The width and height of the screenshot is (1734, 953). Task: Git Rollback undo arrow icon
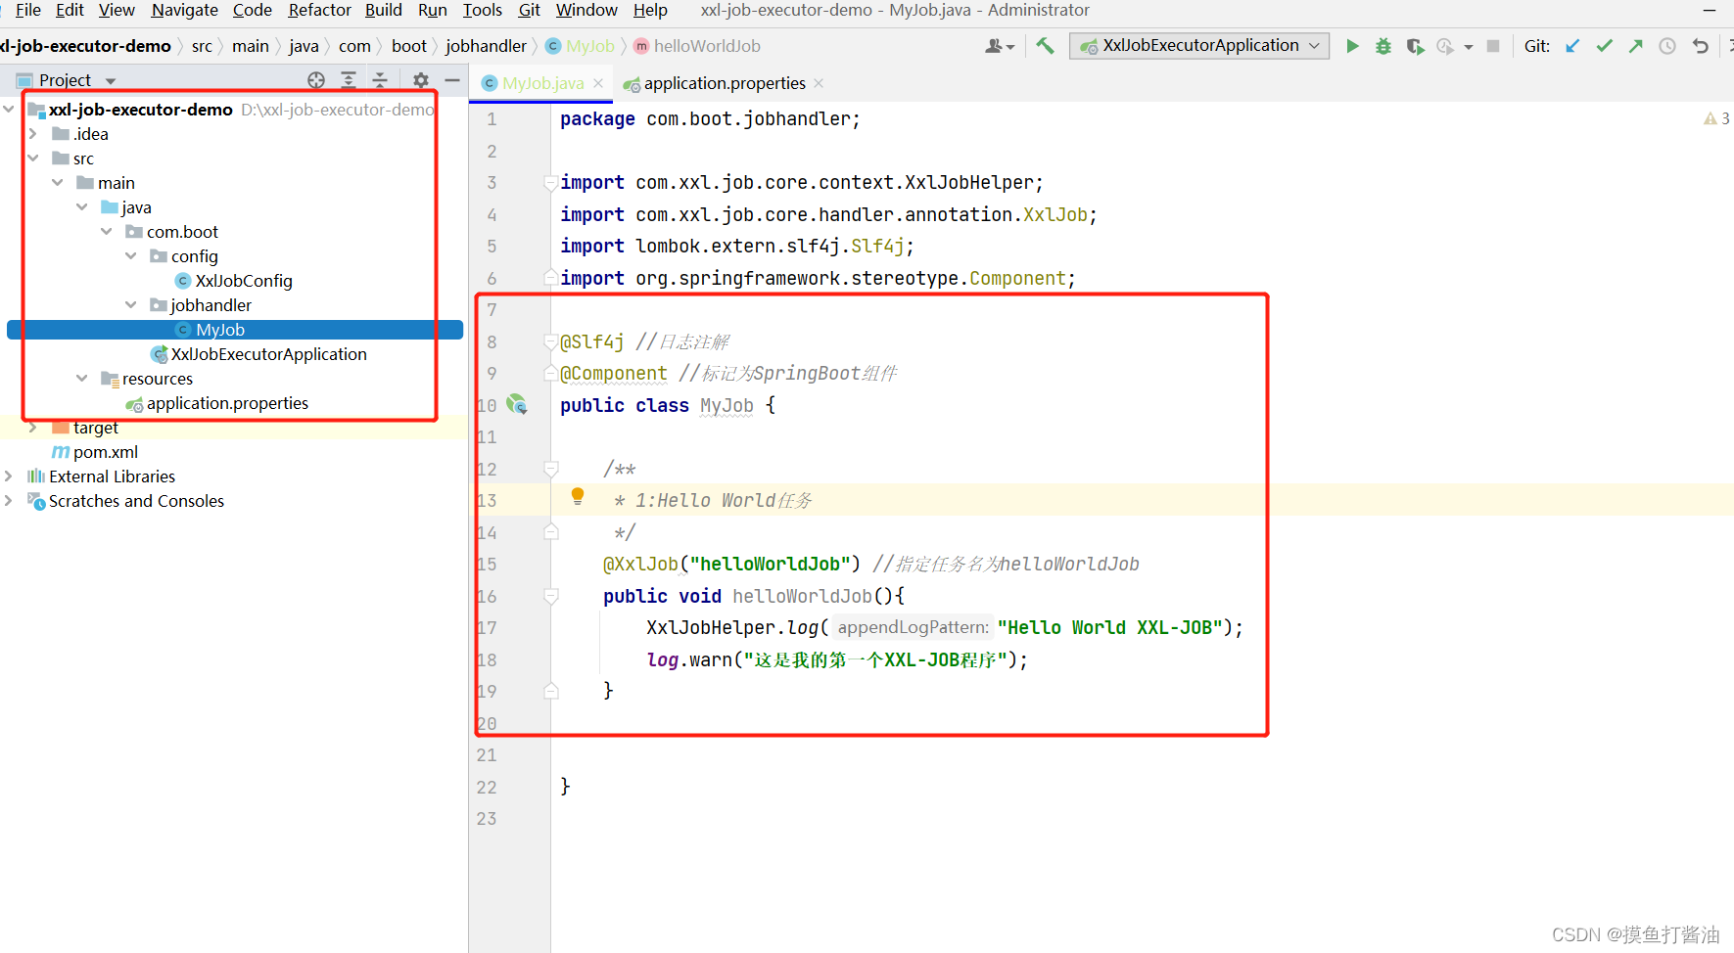coord(1701,46)
